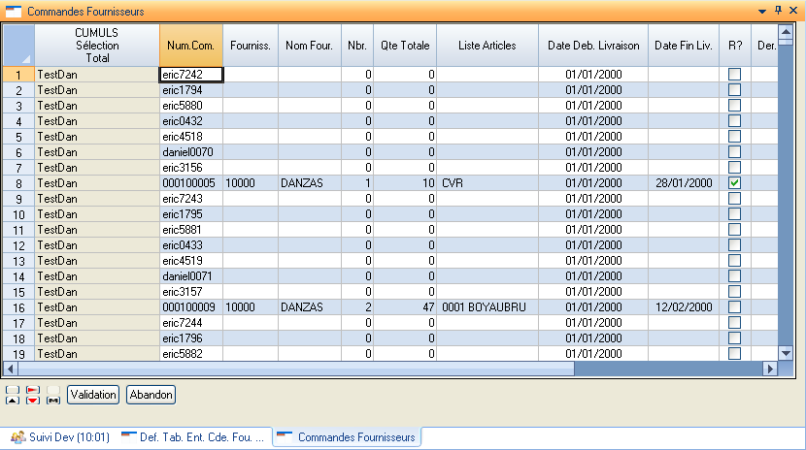
Task: Click the Commandes Fournisseurs title bar window icon
Action: (13, 11)
